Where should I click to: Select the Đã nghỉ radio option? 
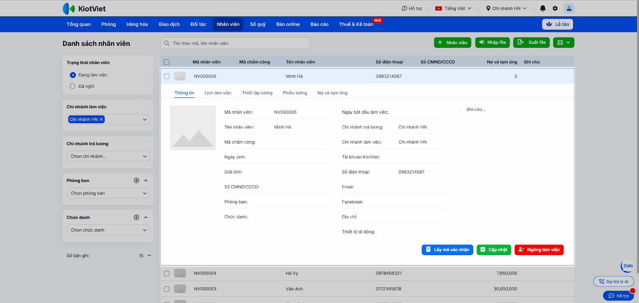tap(73, 86)
